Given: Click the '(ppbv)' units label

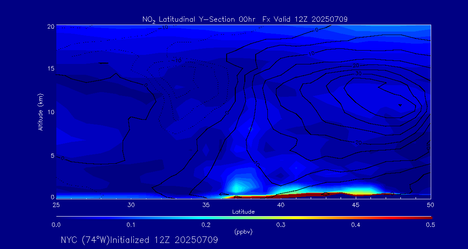Looking at the screenshot, I should (x=243, y=232).
